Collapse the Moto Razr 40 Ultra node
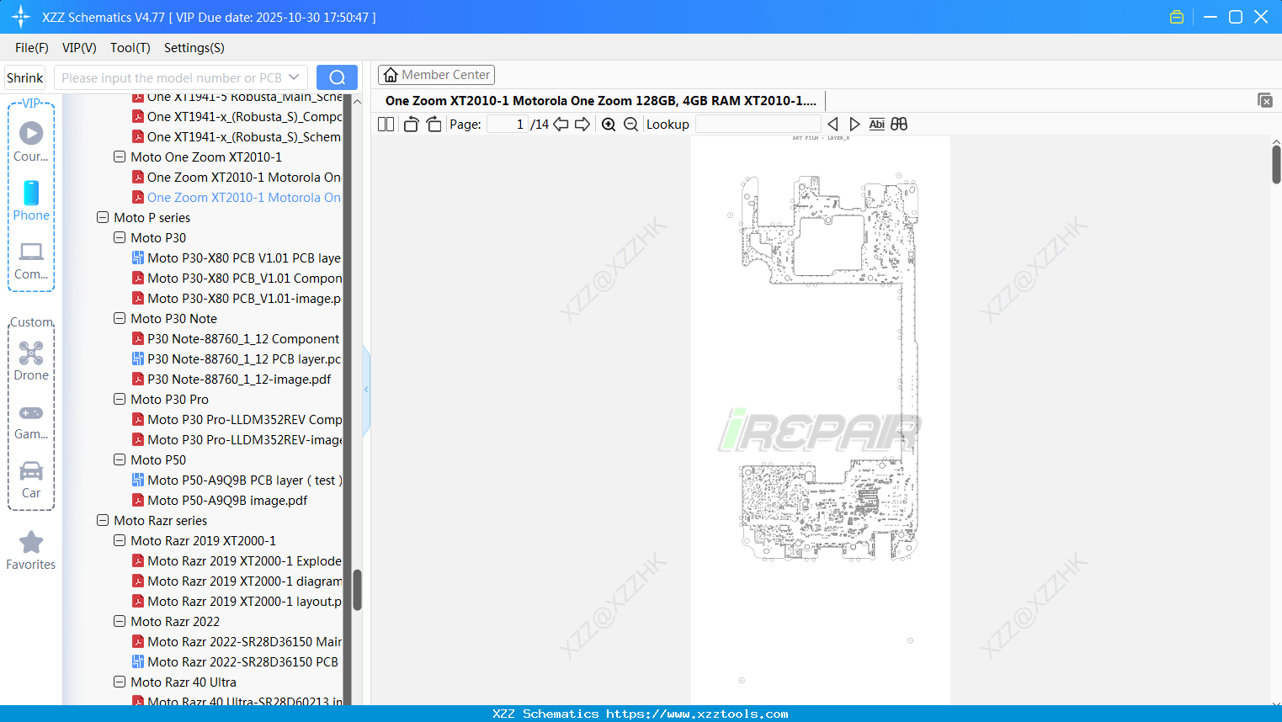The width and height of the screenshot is (1282, 722). tap(120, 682)
